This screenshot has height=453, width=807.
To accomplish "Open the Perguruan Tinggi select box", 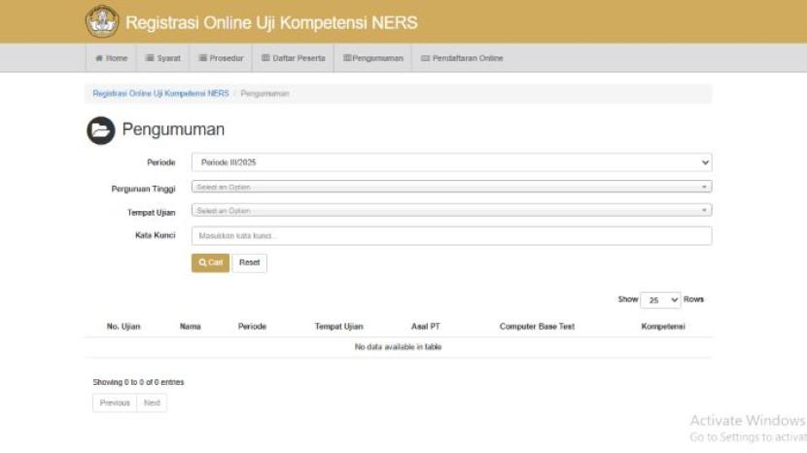I will pos(451,187).
